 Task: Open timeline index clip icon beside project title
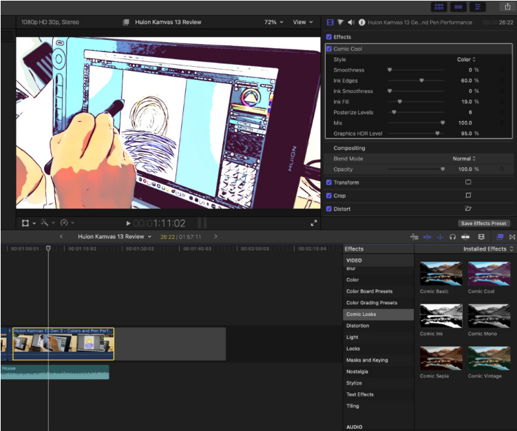[125, 22]
